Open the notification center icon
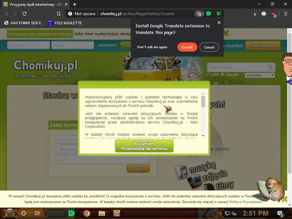292x219 pixels. click(280, 214)
